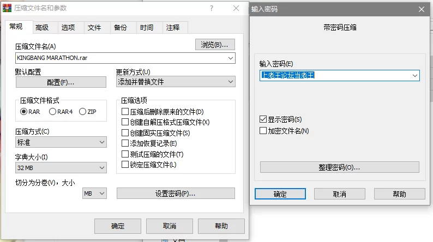This screenshot has height=242, width=433.
Task: Uncheck the 显示密码 checkbox
Action: (263, 119)
